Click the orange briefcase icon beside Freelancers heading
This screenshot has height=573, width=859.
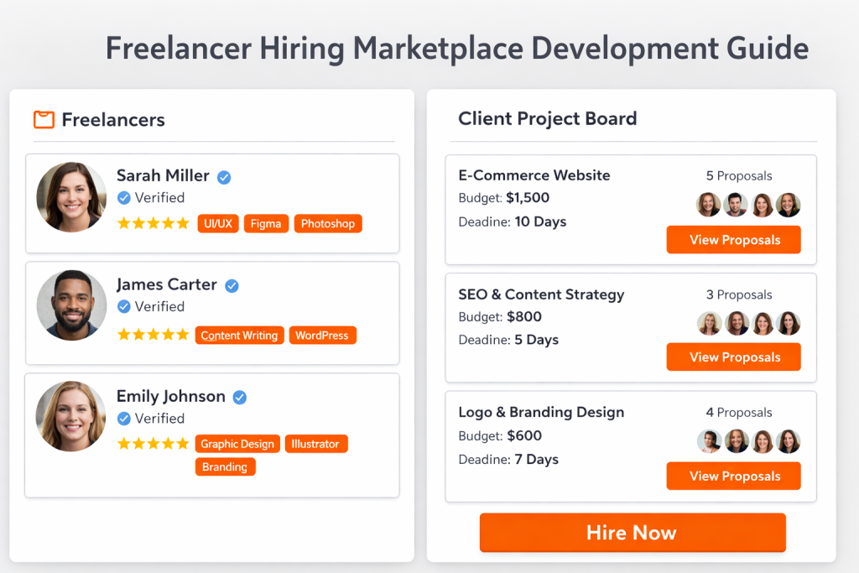(x=44, y=120)
